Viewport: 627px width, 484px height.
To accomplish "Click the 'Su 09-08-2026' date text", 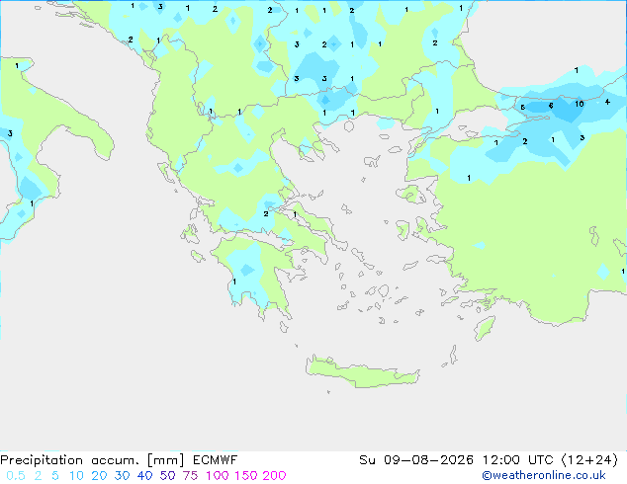I will click(416, 460).
